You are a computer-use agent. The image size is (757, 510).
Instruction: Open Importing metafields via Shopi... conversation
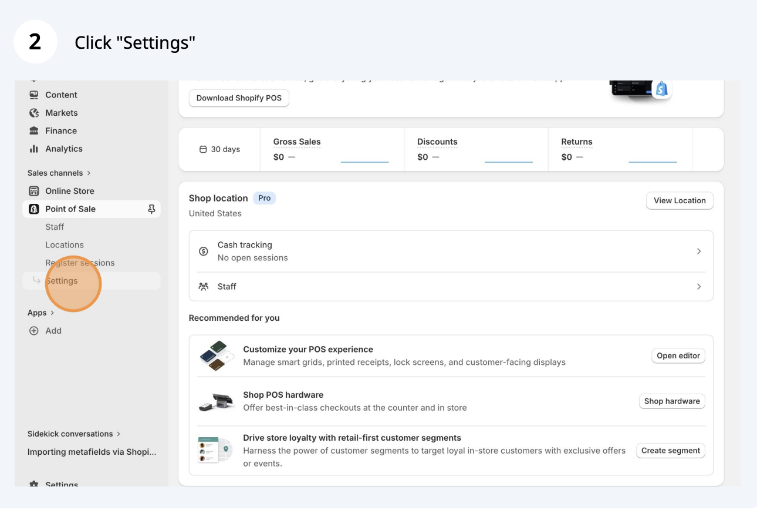pos(92,452)
